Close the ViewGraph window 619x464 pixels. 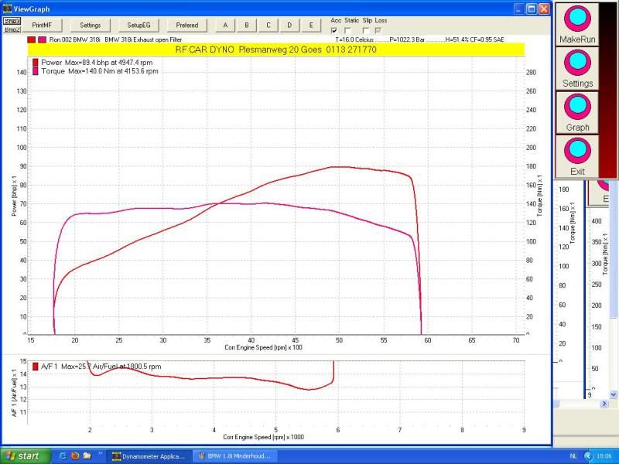(x=544, y=9)
